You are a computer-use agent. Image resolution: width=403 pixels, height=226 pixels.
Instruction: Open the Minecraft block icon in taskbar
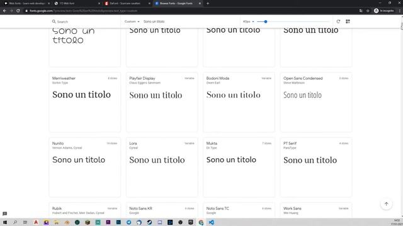tap(88, 222)
